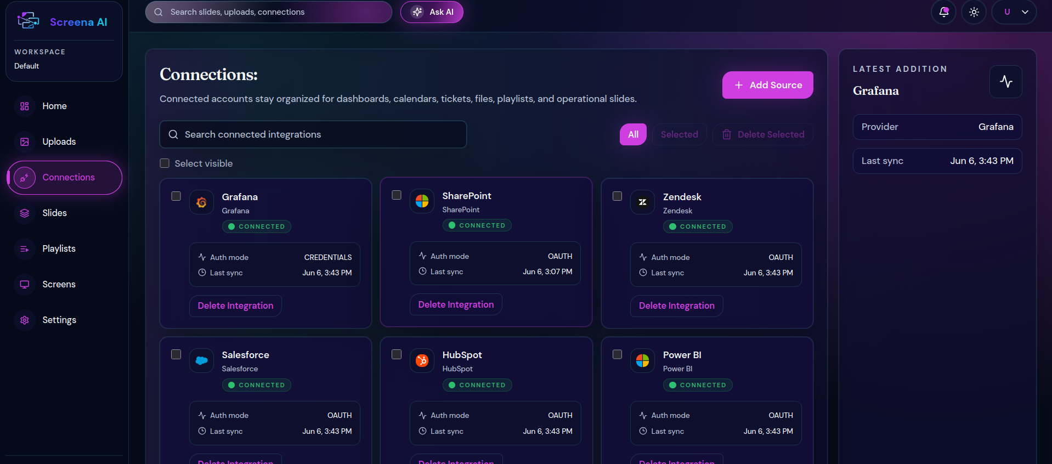Toggle the light/dark theme sun icon

(974, 12)
